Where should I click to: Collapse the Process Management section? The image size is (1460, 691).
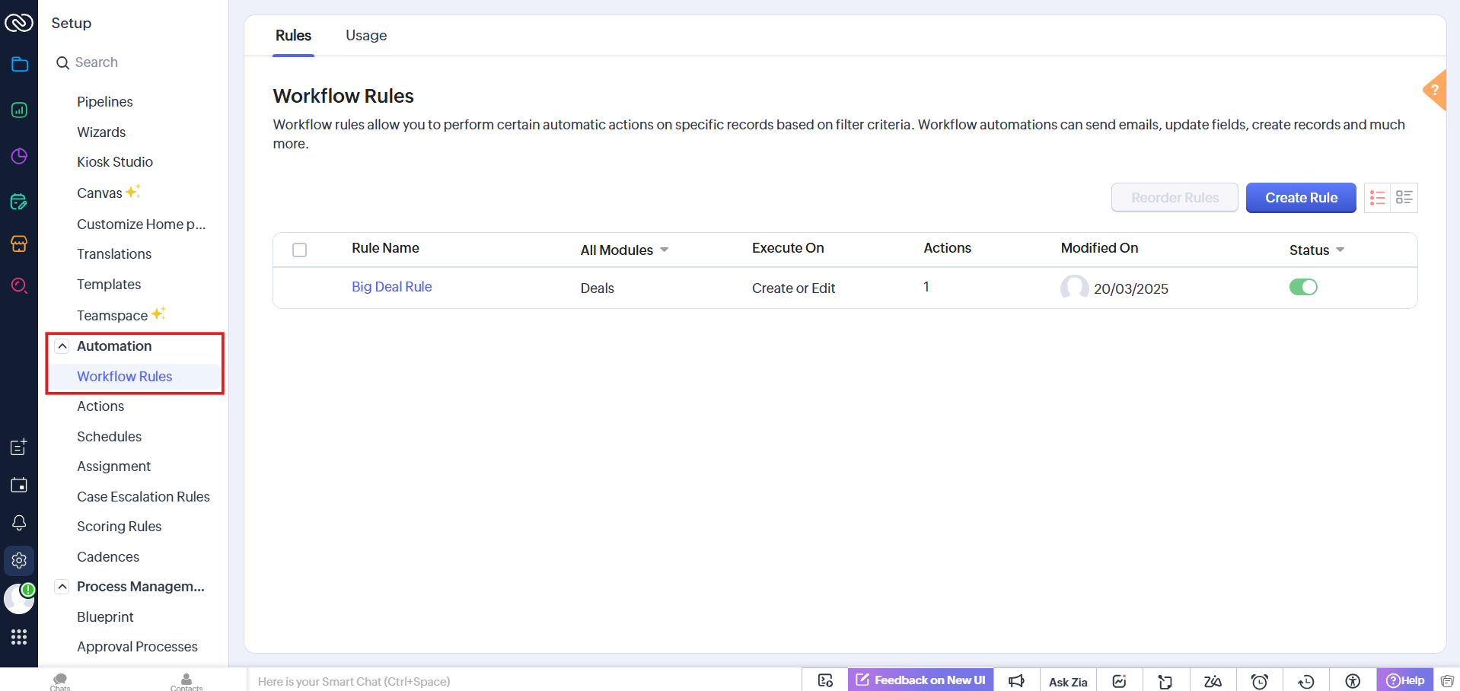pos(62,587)
